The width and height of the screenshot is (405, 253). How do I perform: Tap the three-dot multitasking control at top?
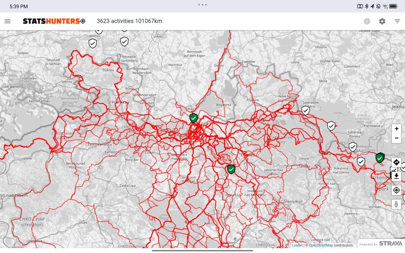pyautogui.click(x=202, y=4)
